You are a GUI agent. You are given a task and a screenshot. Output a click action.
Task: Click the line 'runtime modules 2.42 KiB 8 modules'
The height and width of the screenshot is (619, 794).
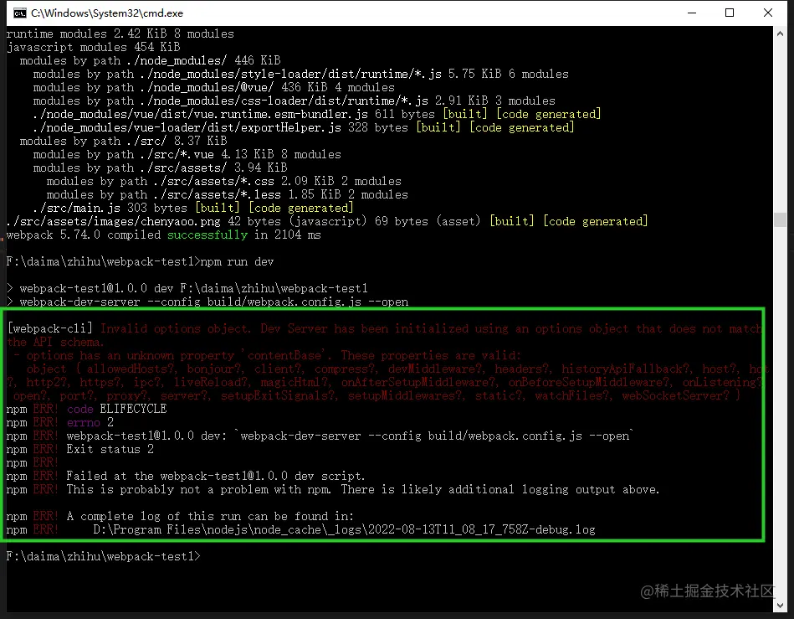pos(120,34)
